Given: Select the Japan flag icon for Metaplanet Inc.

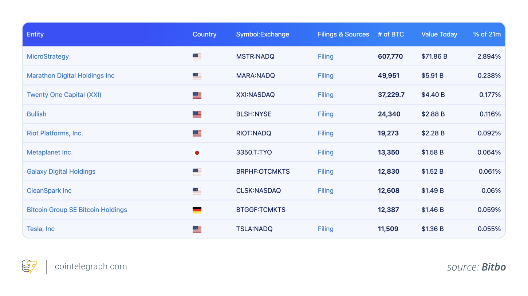Looking at the screenshot, I should click(197, 153).
